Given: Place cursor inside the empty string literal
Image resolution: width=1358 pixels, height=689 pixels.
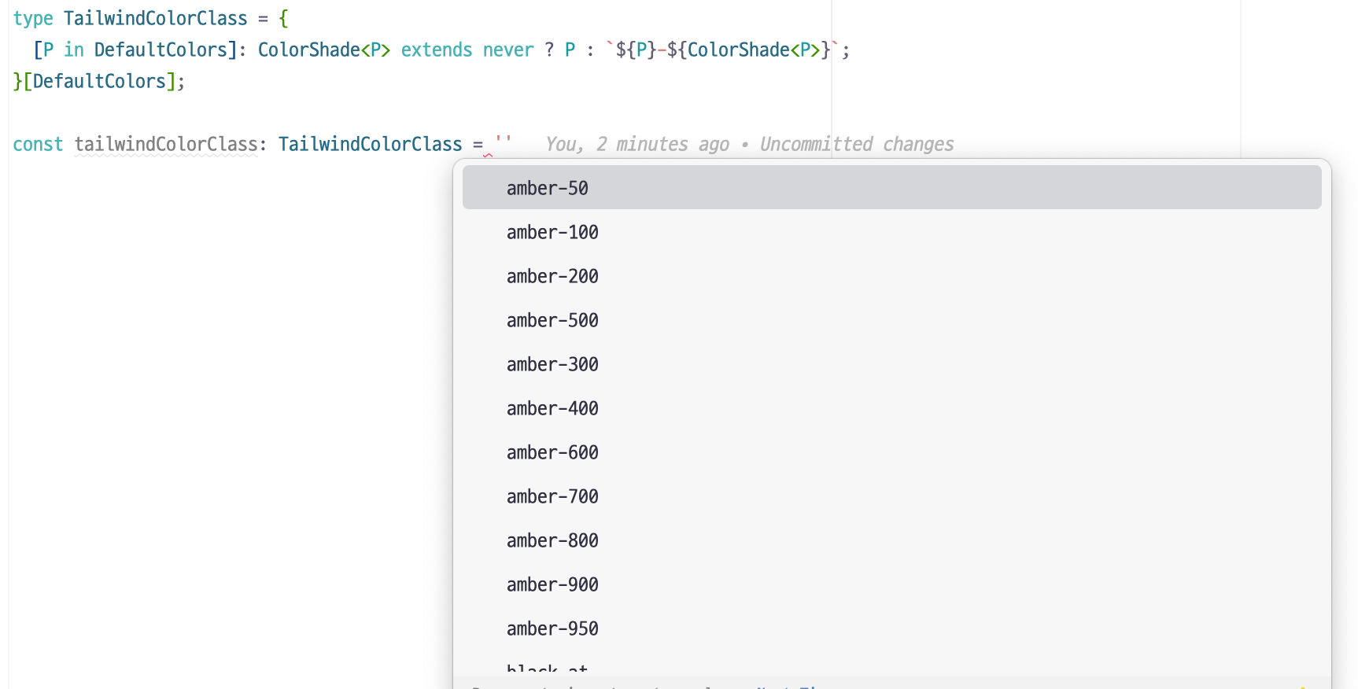Looking at the screenshot, I should pos(504,143).
